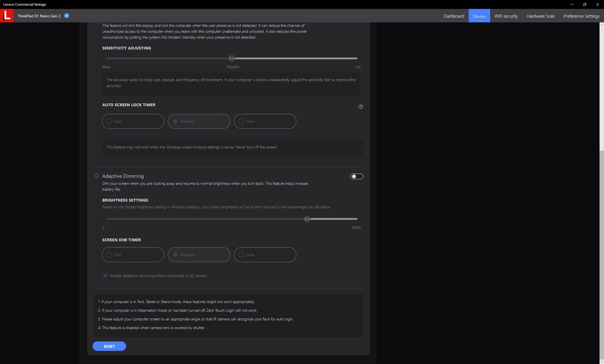Open Auto Screen Lock Timer help icon

(361, 107)
